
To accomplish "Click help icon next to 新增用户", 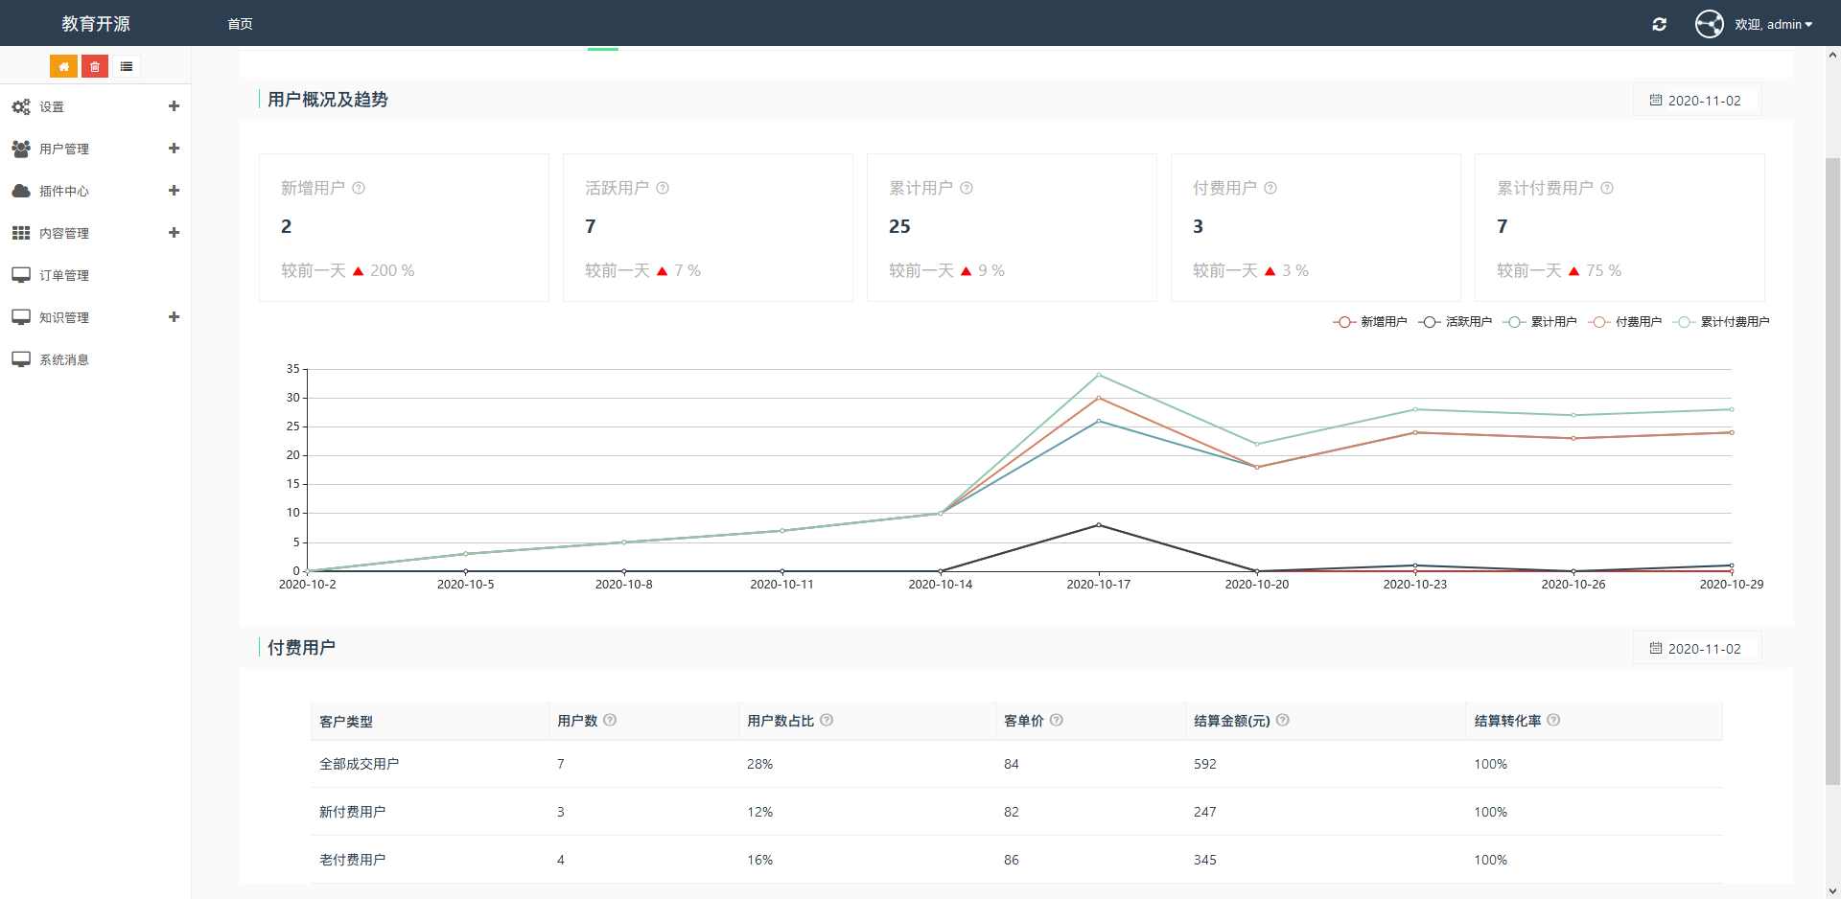I will [359, 188].
